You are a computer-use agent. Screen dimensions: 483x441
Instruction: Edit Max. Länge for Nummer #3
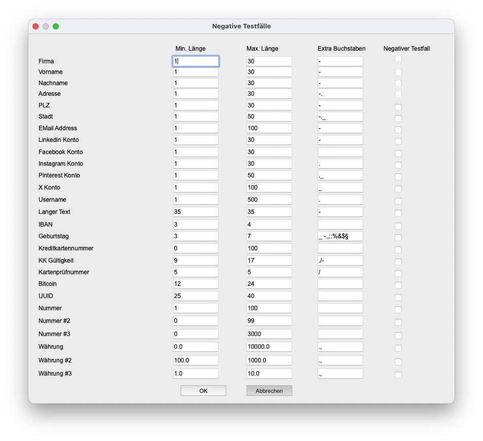269,334
